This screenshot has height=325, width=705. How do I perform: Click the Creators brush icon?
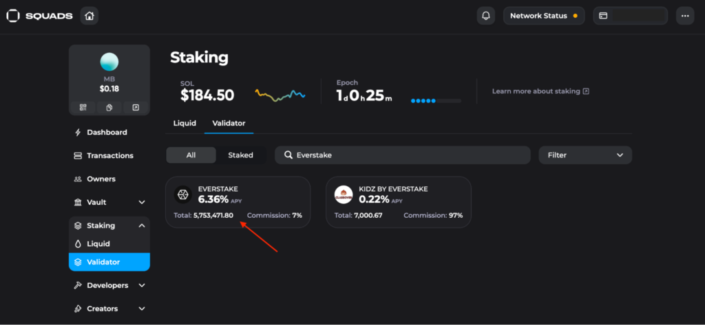click(78, 309)
